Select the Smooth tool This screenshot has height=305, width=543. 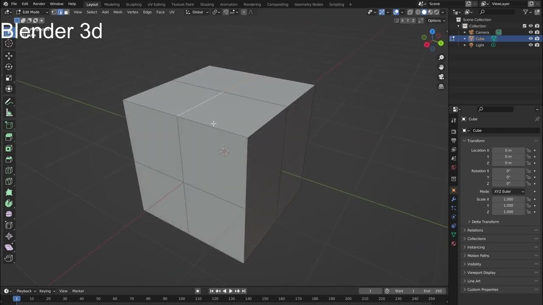(x=9, y=214)
